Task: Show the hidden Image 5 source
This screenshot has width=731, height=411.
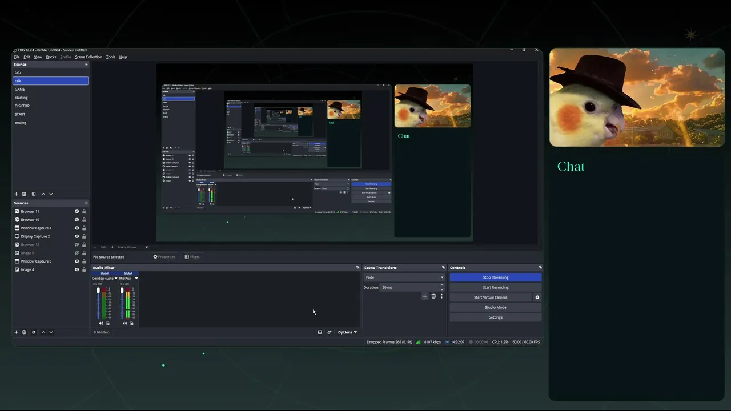Action: point(77,253)
